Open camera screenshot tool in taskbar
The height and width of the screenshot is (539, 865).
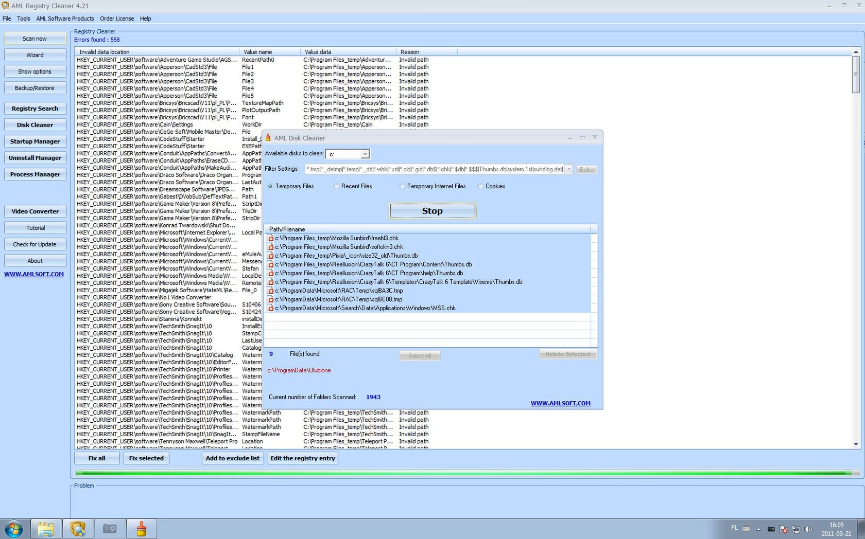(x=110, y=529)
